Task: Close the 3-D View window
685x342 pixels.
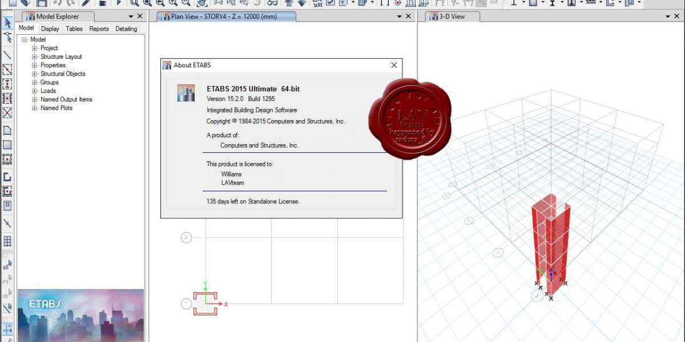Action: 677,17
